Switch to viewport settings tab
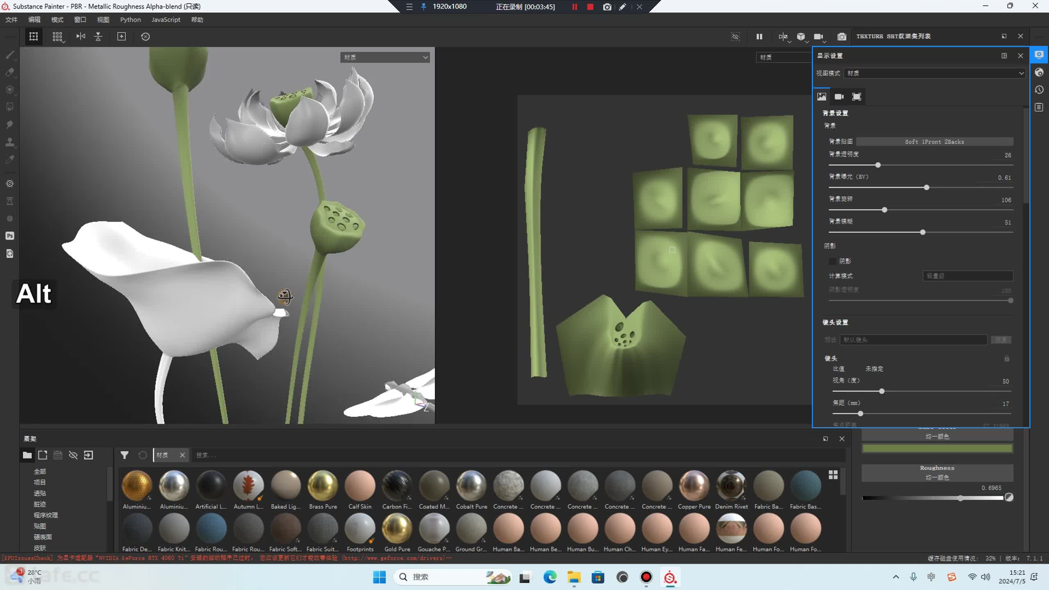The height and width of the screenshot is (590, 1049). (x=857, y=97)
